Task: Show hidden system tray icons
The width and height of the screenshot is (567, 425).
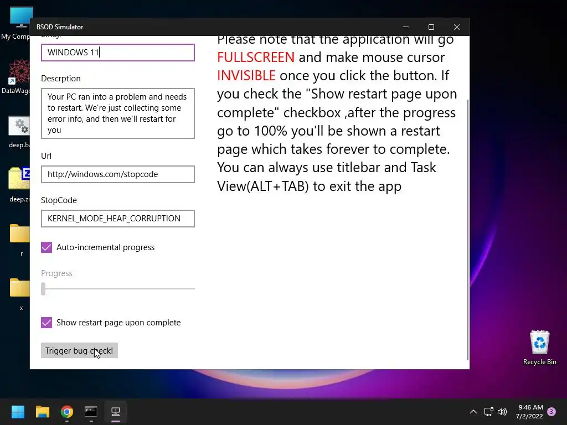Action: pos(473,412)
